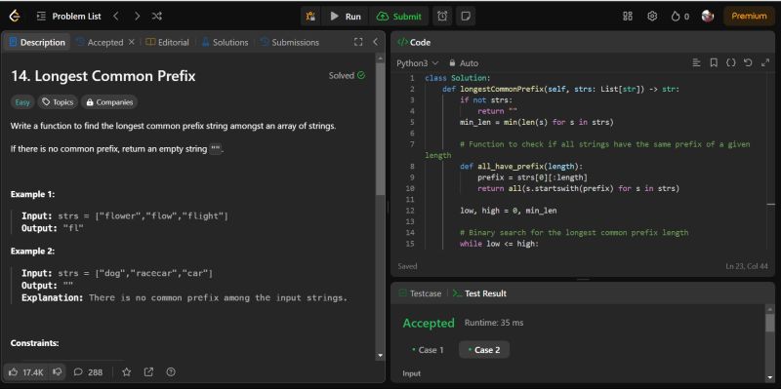Click the test result panel scrollbar
This screenshot has height=389, width=781.
[x=770, y=323]
